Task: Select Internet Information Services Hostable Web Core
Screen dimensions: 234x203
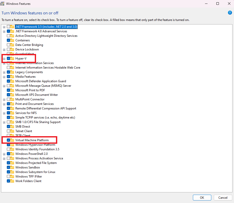Action: coord(48,68)
